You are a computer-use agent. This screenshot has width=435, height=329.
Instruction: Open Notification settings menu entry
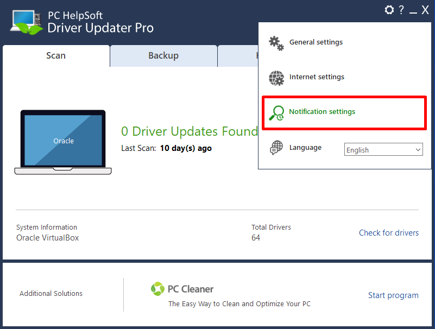(344, 112)
